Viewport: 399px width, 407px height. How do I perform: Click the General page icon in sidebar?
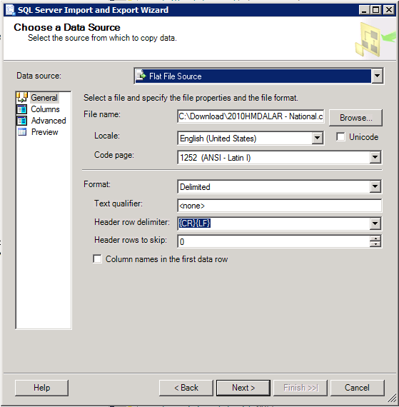(x=22, y=98)
